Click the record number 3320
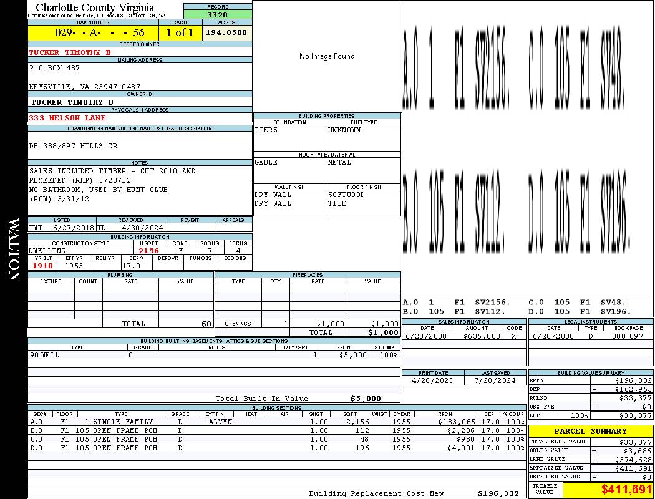The width and height of the screenshot is (655, 499). [218, 15]
